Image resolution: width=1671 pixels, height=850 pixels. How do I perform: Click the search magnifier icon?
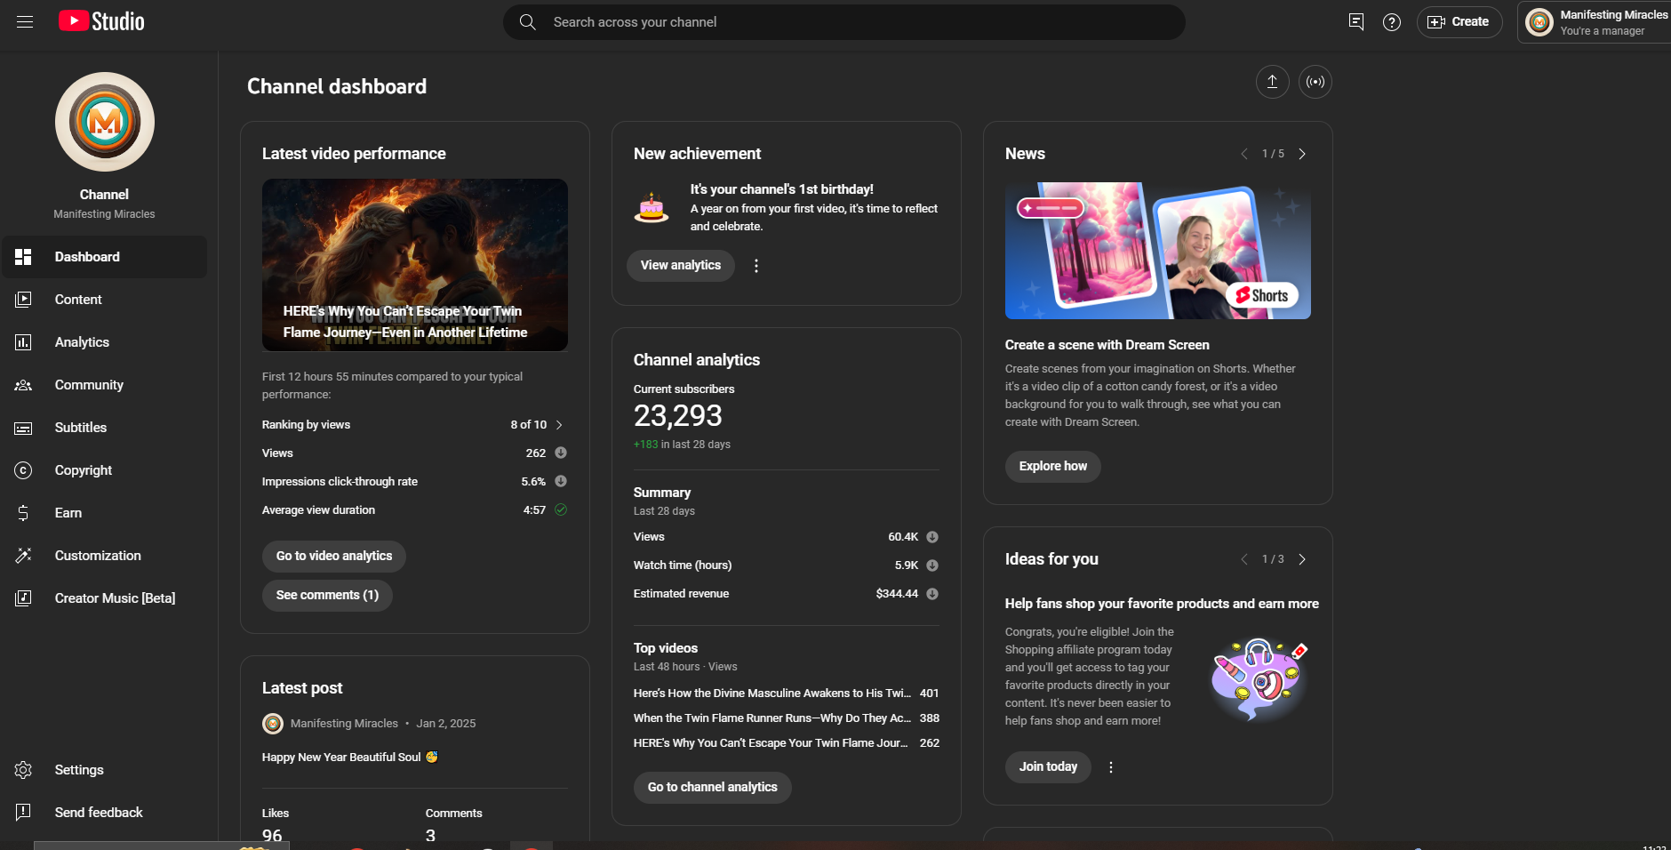point(527,22)
